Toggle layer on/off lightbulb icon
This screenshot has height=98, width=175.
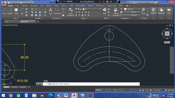click(76, 9)
